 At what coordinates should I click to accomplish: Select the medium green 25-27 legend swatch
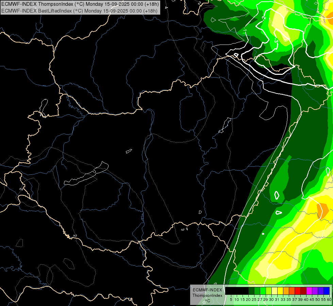pos(257,291)
